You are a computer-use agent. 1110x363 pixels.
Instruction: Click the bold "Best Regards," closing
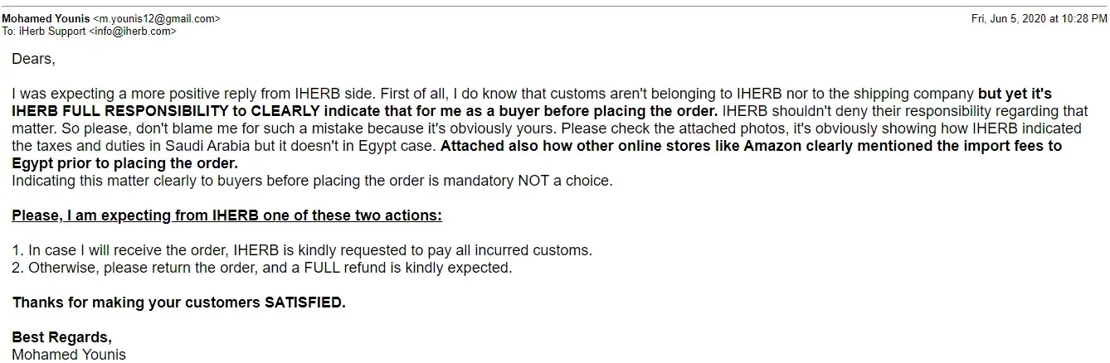pyautogui.click(x=61, y=337)
